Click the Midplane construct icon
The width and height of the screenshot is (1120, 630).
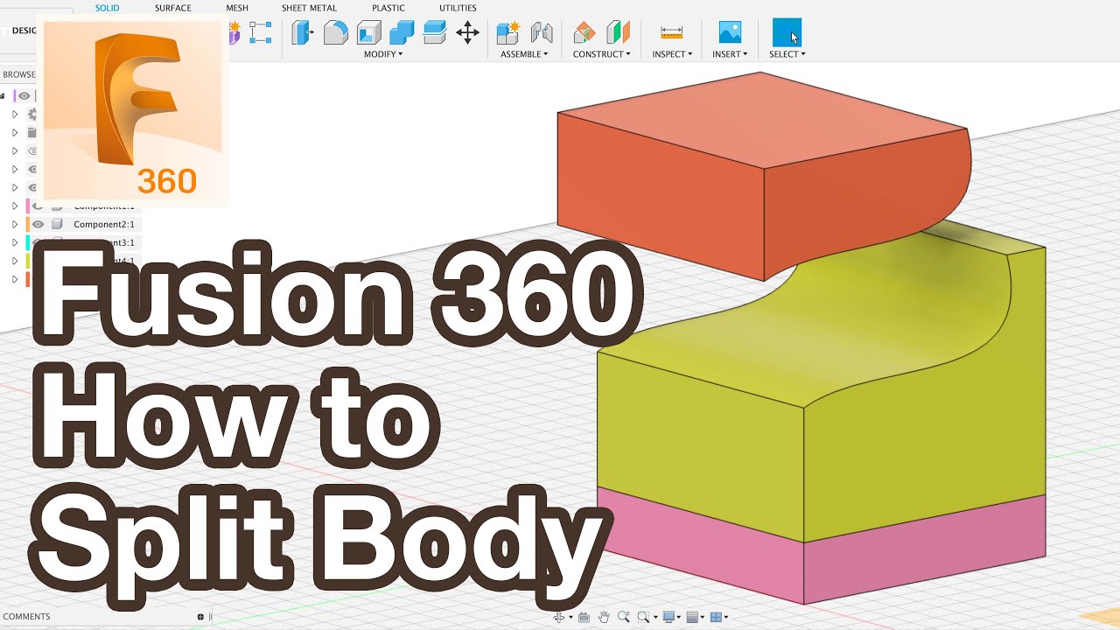click(x=619, y=33)
